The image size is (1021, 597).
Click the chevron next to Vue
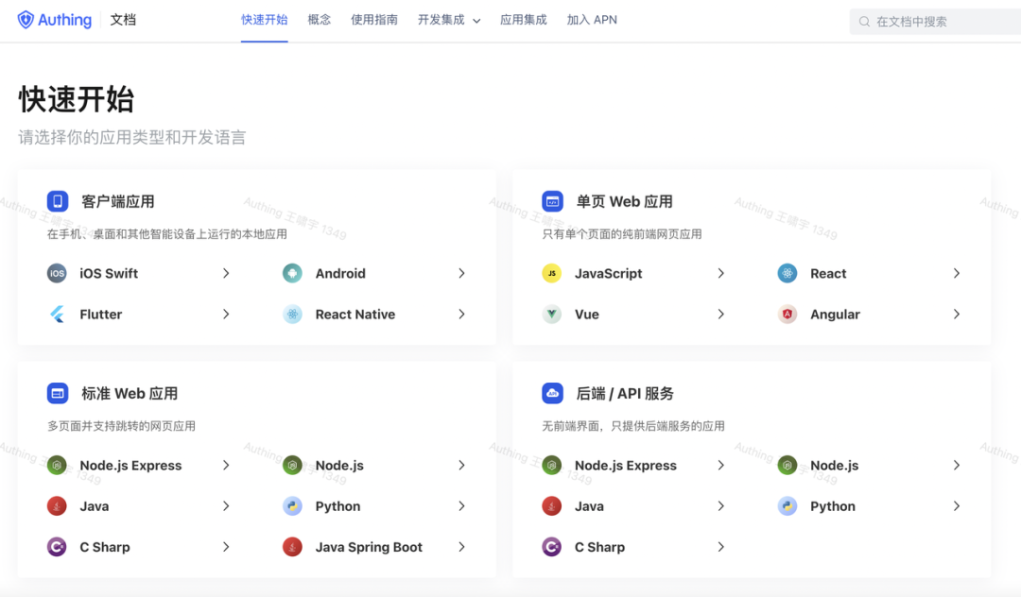(720, 315)
